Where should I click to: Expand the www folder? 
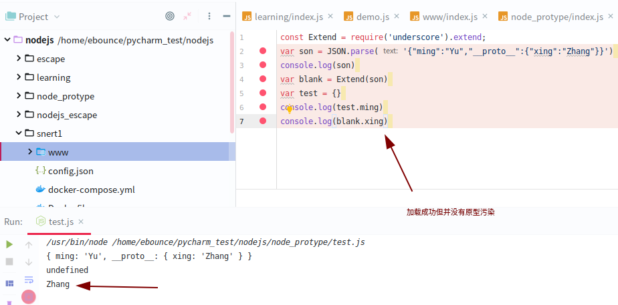coord(30,152)
